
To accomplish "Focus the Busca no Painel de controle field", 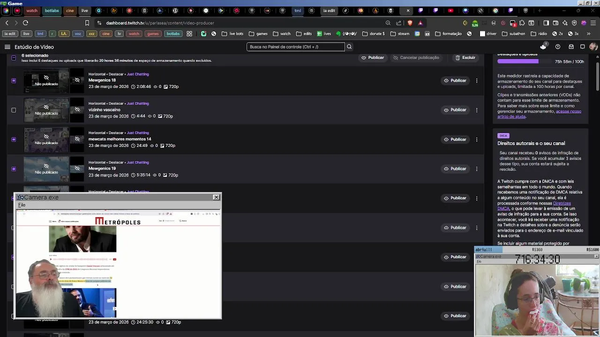I will click(x=295, y=47).
